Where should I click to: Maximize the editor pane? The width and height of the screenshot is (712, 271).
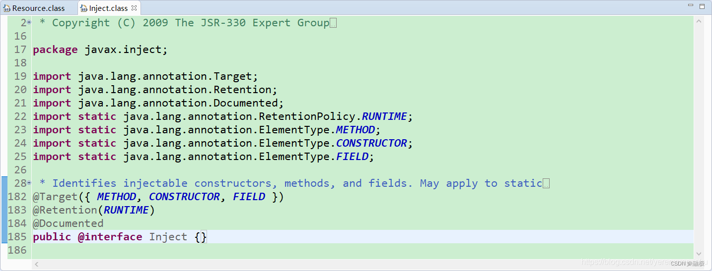point(702,6)
